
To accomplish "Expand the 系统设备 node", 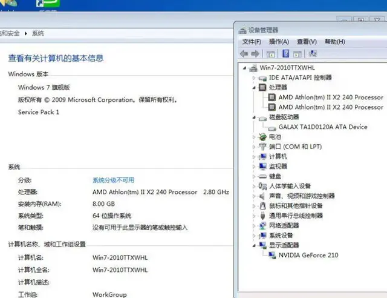I will 254,236.
